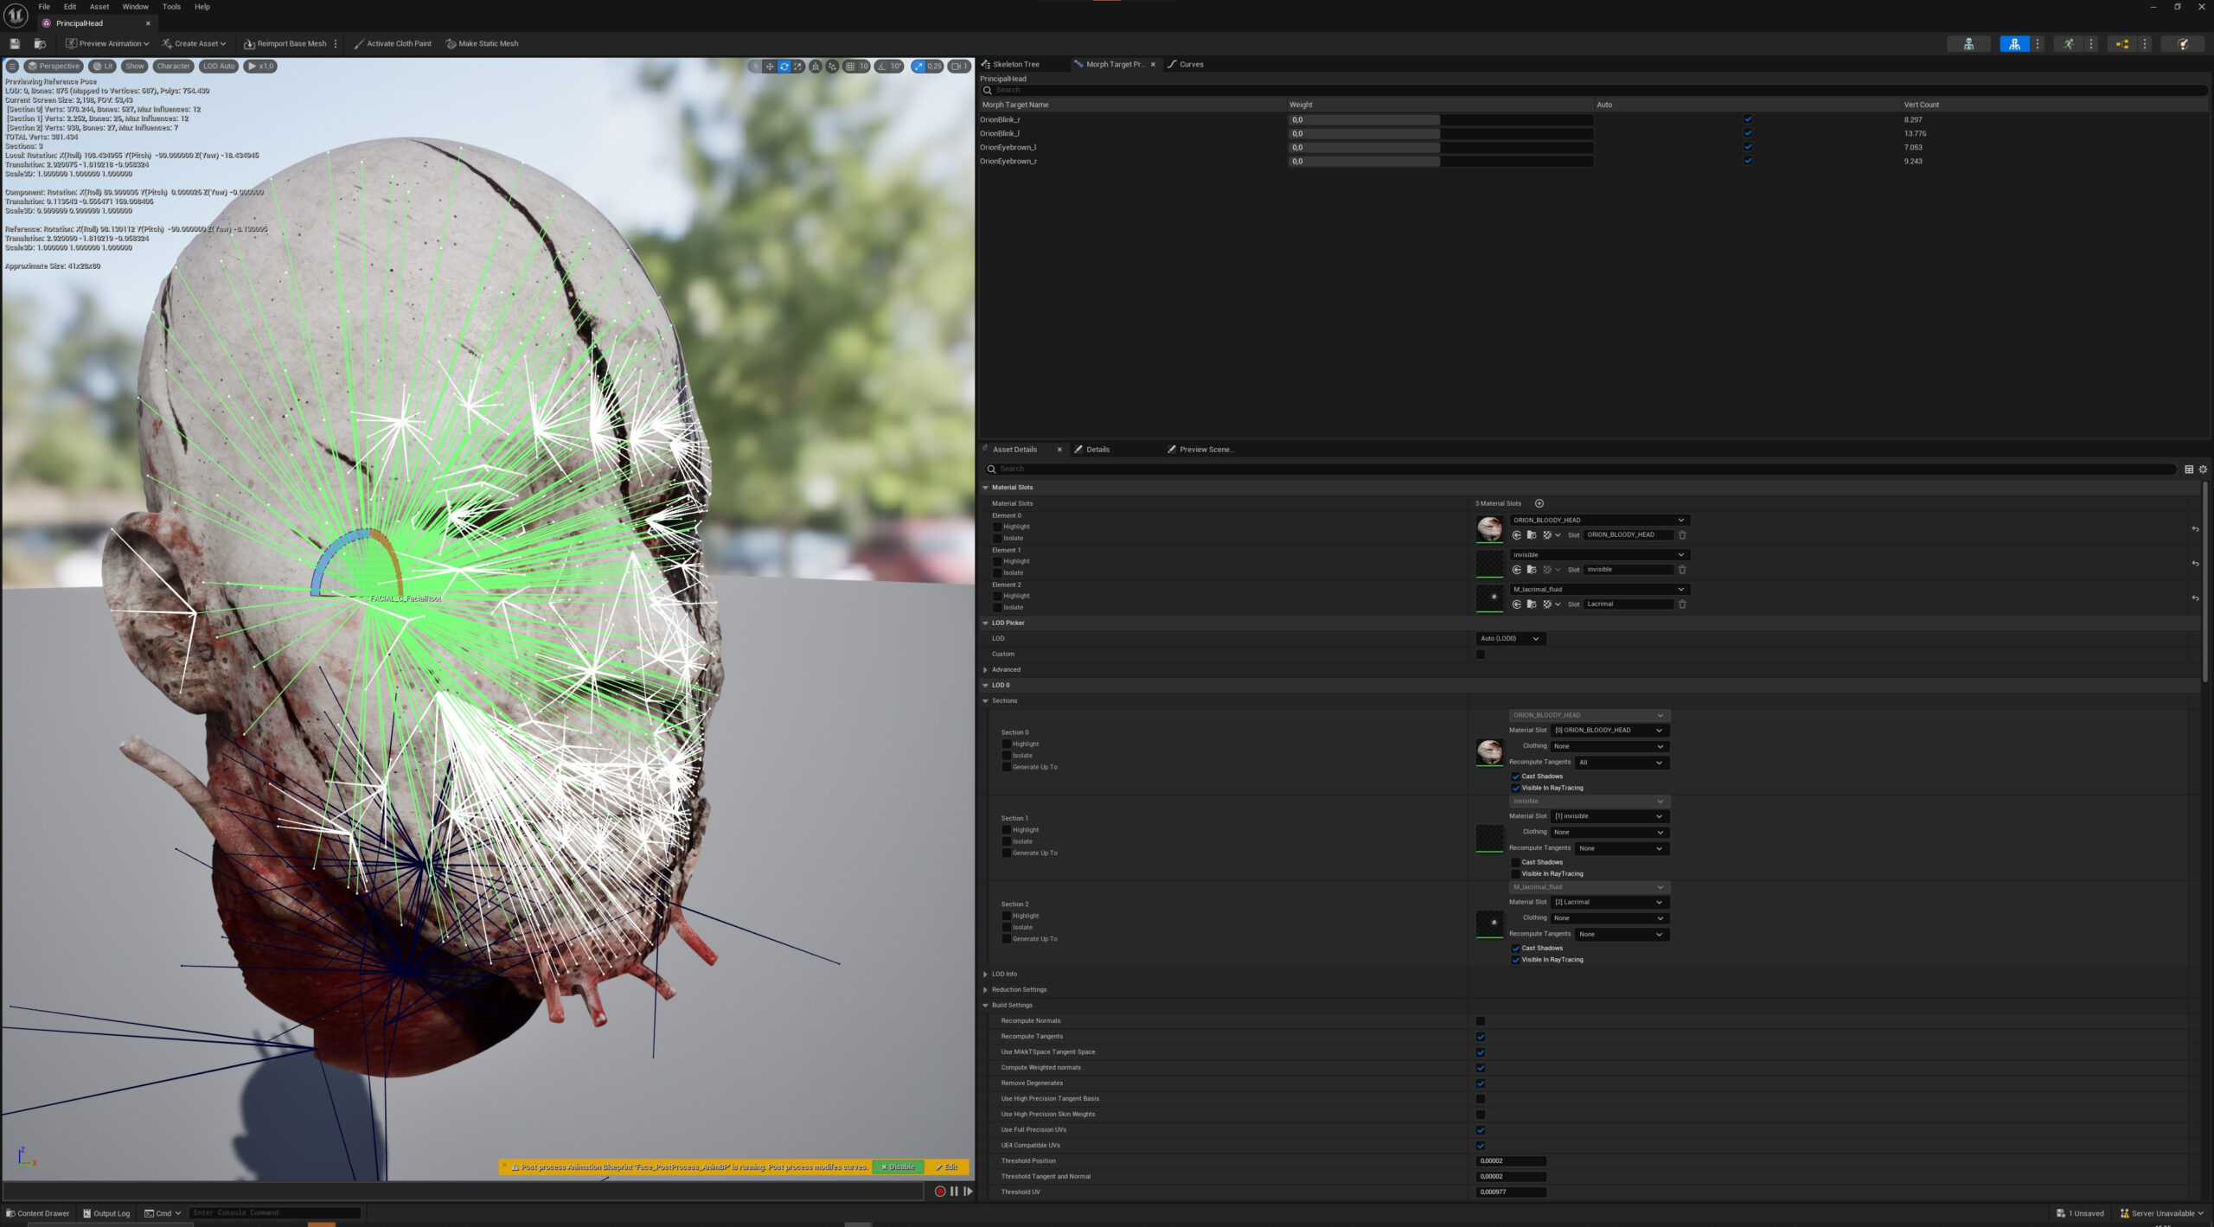Reset Element 1 invisible material to default
Viewport: 2214px width, 1227px height.
point(2195,564)
